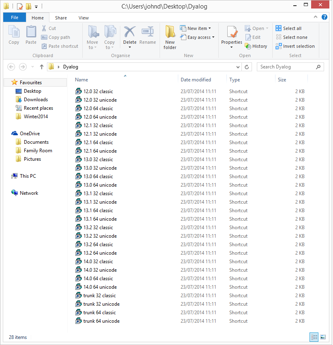Sort by Size column header

click(282, 80)
